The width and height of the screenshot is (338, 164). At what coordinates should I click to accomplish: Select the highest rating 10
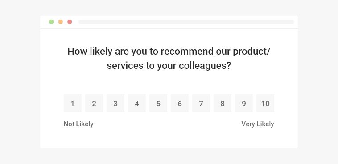pos(265,103)
